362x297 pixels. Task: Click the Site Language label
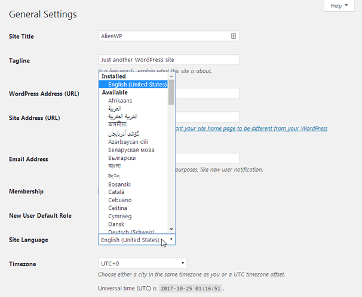click(29, 240)
